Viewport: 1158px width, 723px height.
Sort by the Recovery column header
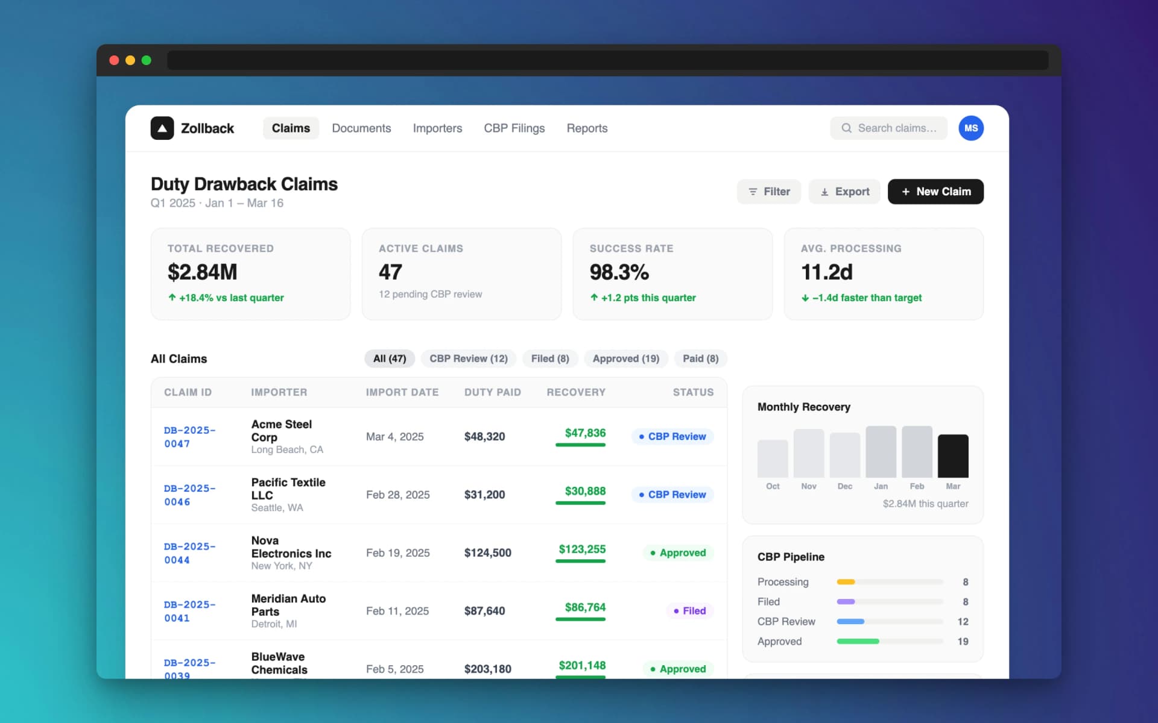click(575, 392)
